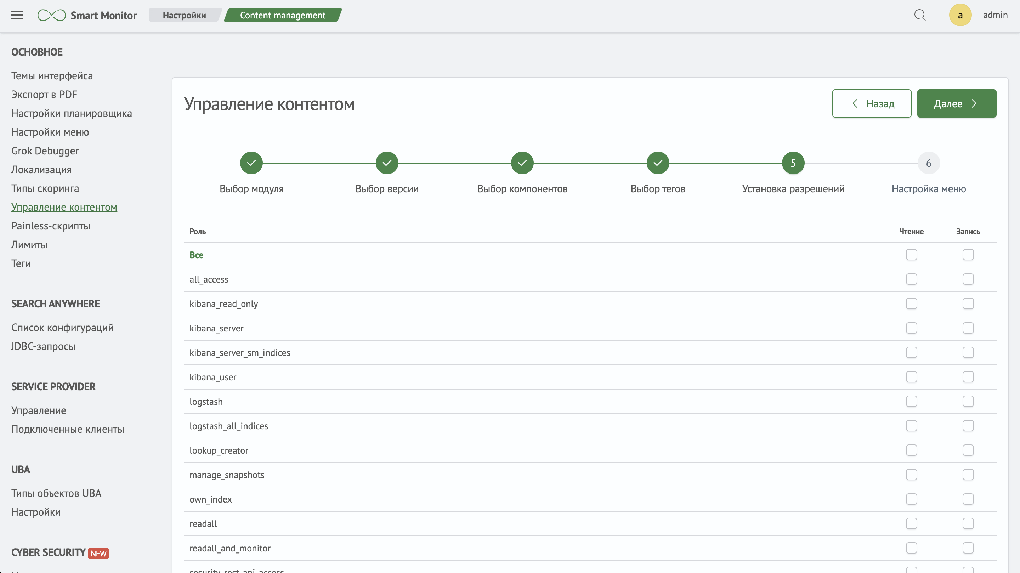Enable Запись checkbox for kibana_read_only

968,303
